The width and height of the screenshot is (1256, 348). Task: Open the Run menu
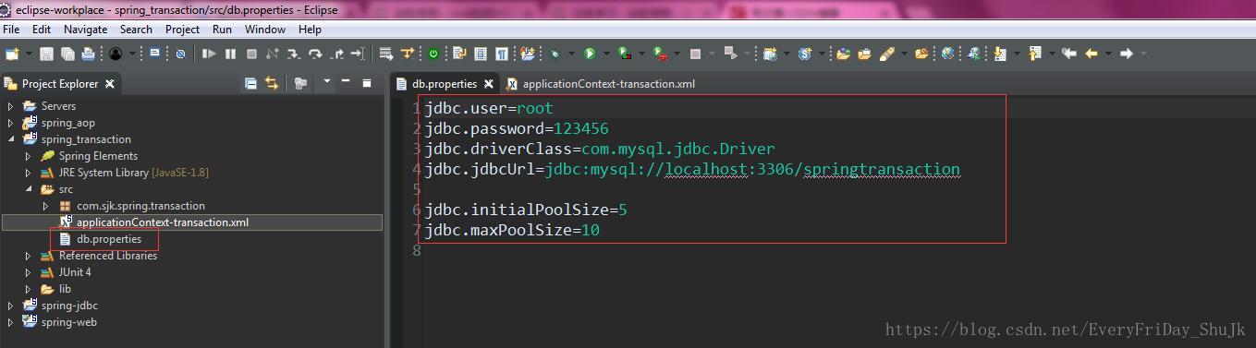222,30
